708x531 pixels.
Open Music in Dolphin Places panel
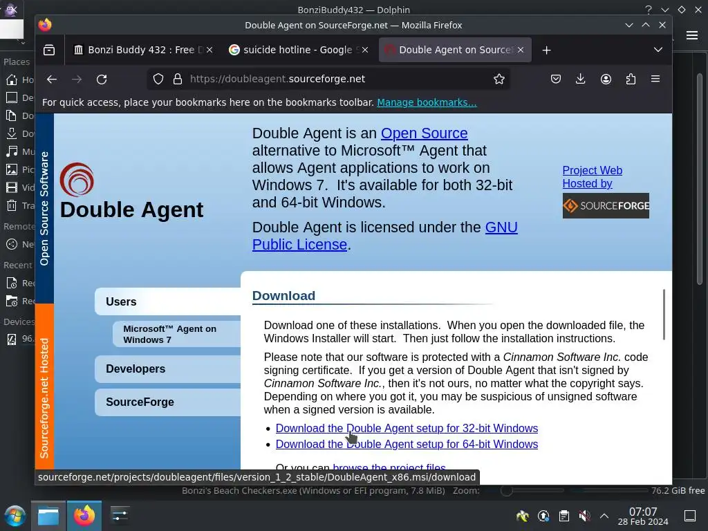pos(18,151)
